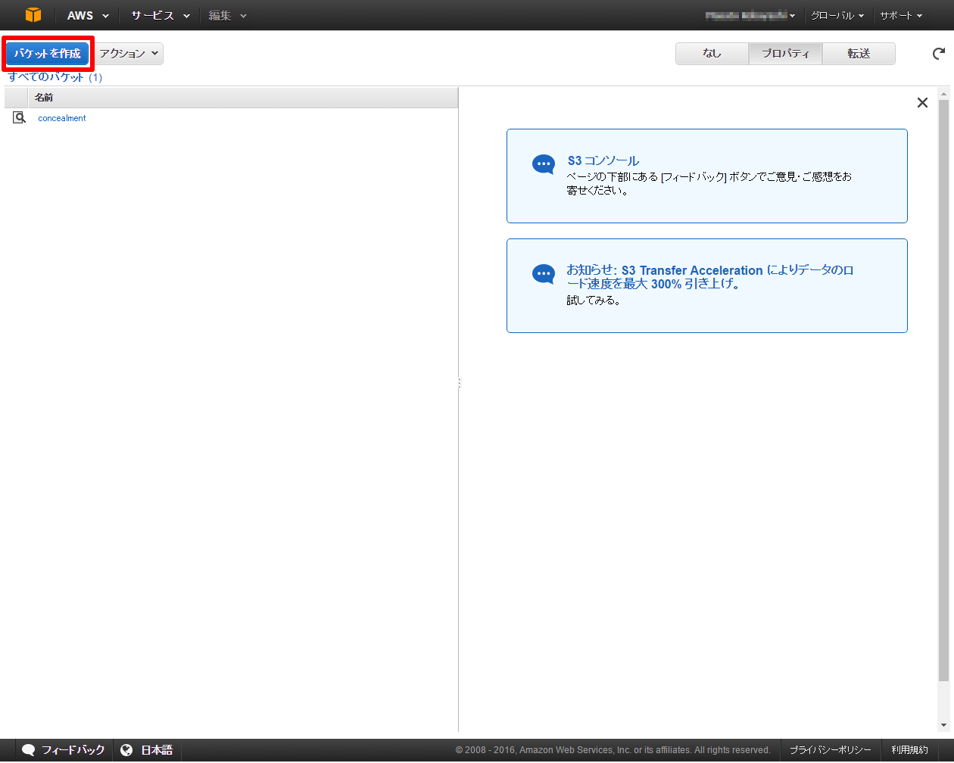Open the 編集 dropdown
Image resolution: width=954 pixels, height=763 pixels.
[x=228, y=15]
